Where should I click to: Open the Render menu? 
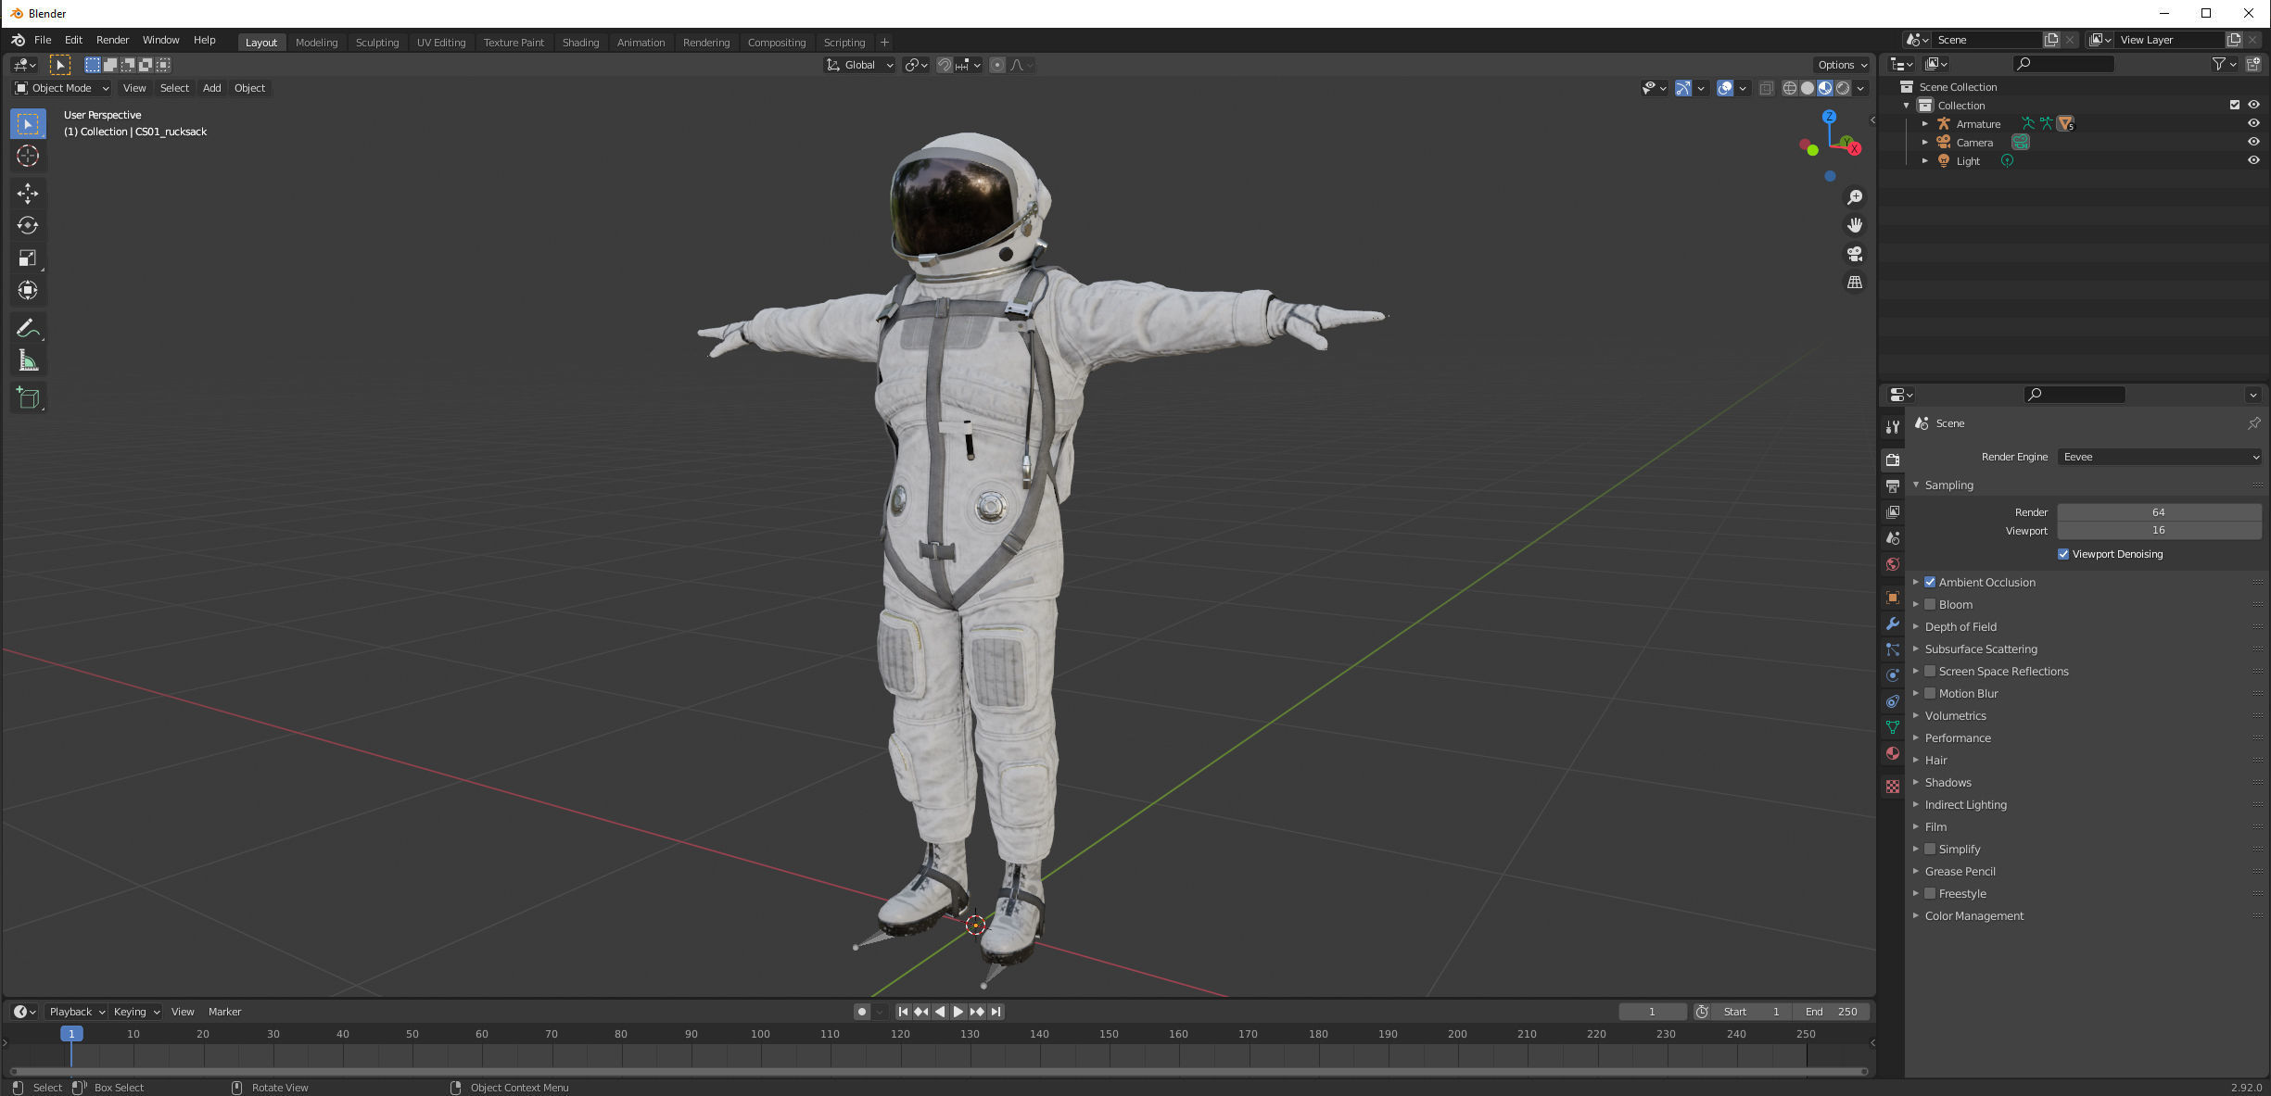pyautogui.click(x=112, y=41)
